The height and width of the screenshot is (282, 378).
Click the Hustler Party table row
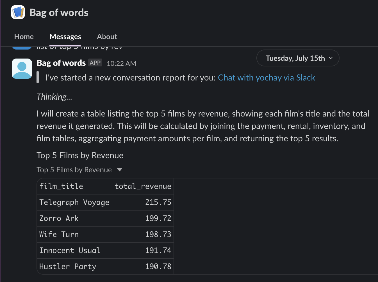tap(68, 267)
